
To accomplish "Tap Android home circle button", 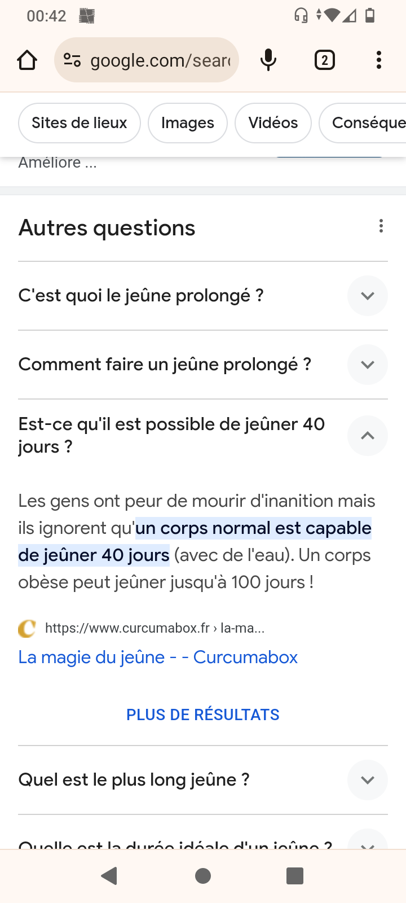I will 203,876.
